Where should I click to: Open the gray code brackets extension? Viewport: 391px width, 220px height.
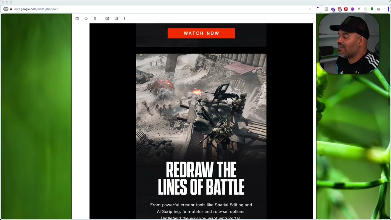(x=326, y=9)
